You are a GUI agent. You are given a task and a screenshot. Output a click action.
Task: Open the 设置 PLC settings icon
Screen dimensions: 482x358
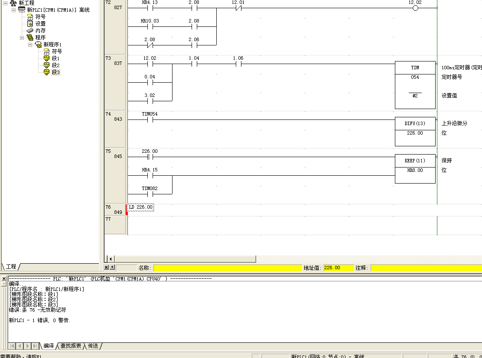pyautogui.click(x=30, y=24)
